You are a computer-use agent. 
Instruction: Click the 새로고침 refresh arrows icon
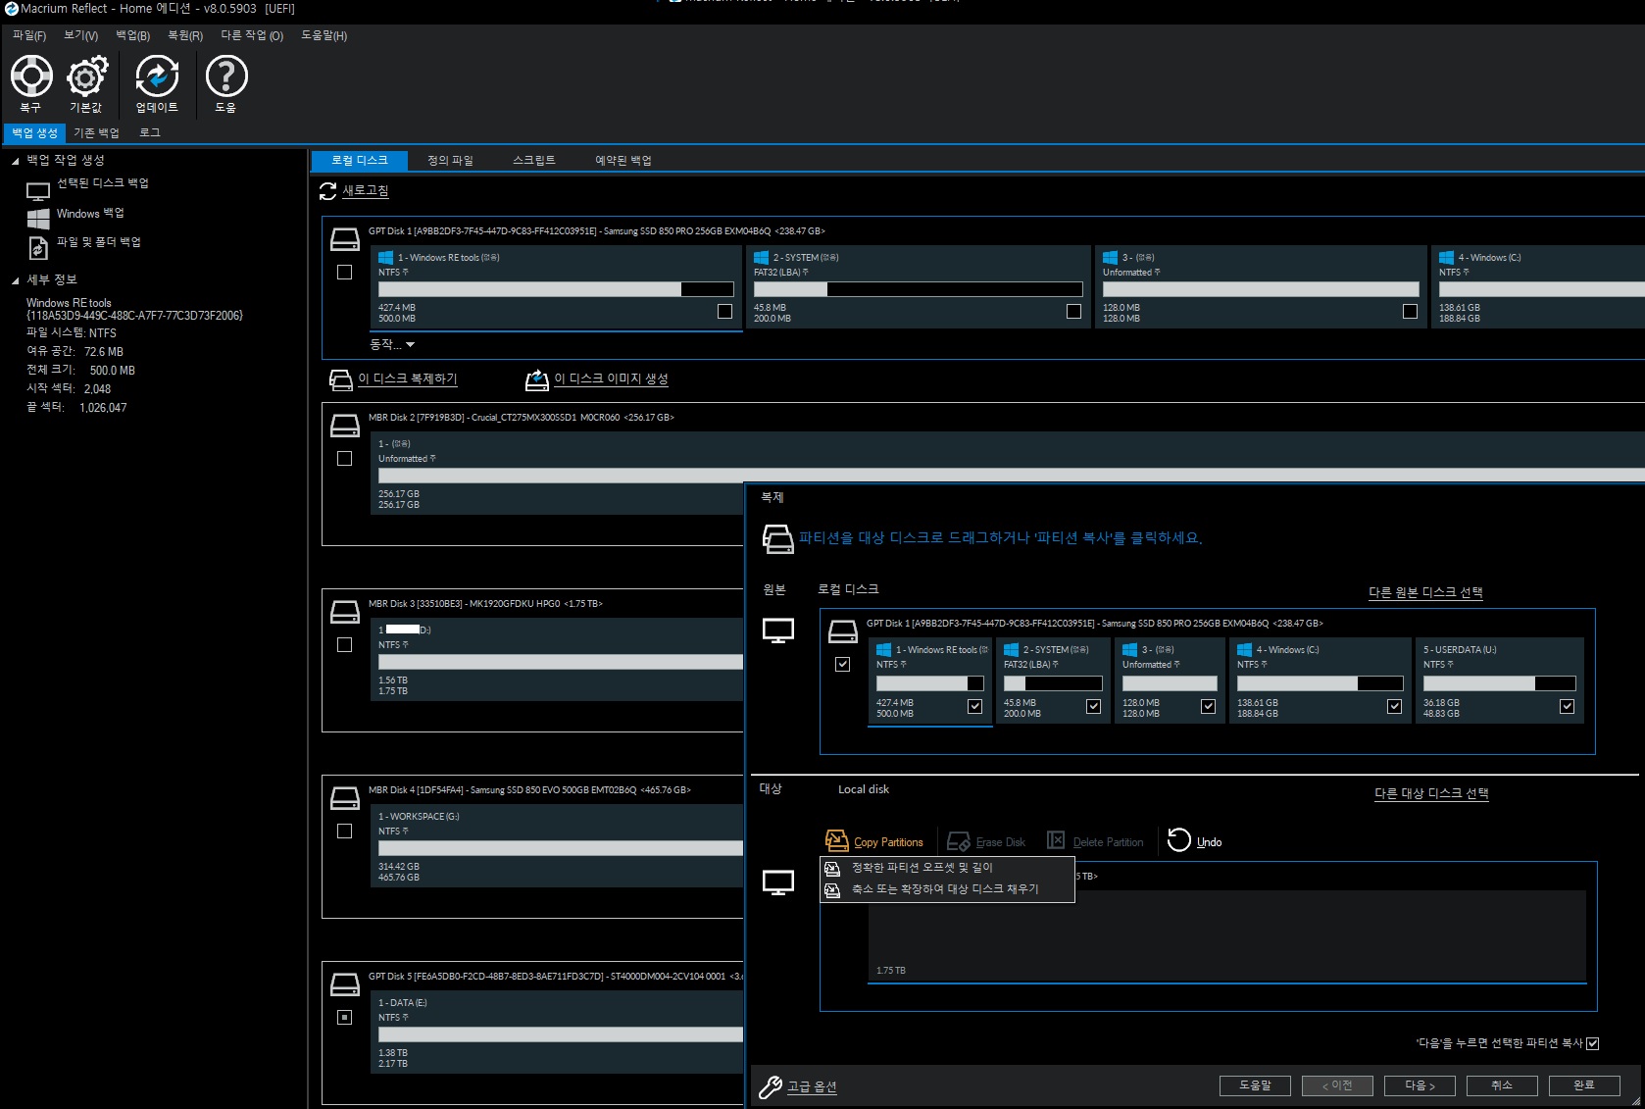click(328, 191)
